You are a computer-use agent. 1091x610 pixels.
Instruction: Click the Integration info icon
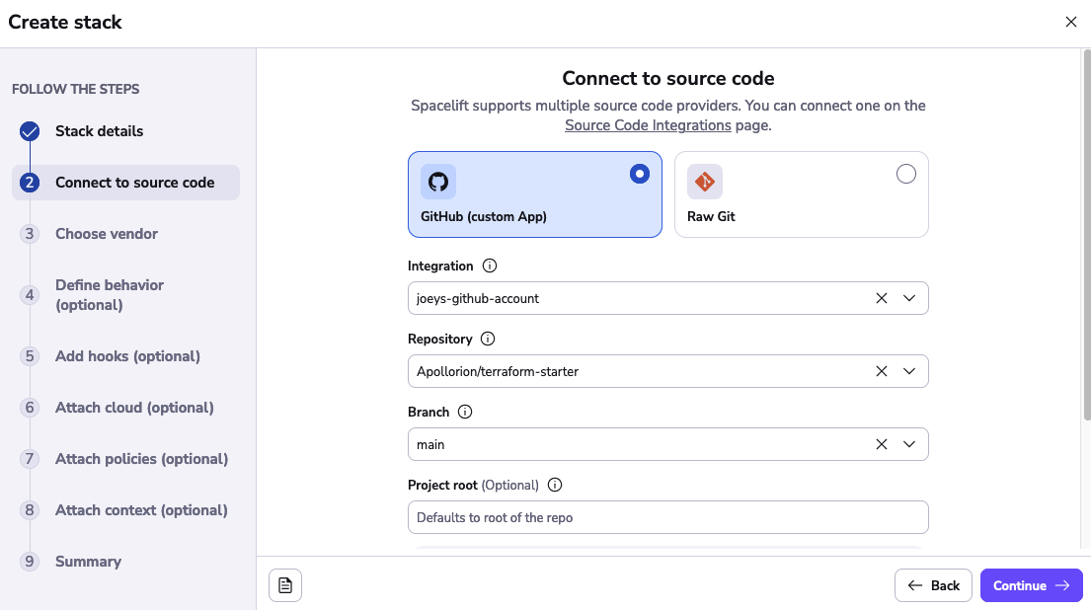[x=490, y=266]
